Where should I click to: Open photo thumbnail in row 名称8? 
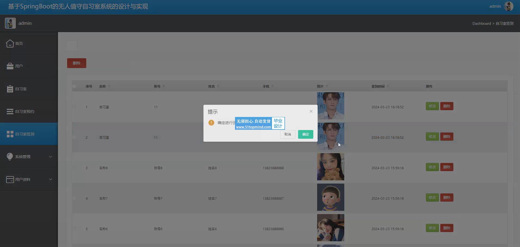click(x=331, y=167)
